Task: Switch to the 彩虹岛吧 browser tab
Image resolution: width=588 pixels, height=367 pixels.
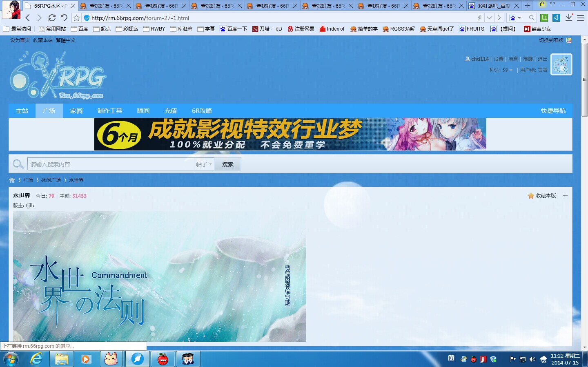Action: [494, 6]
